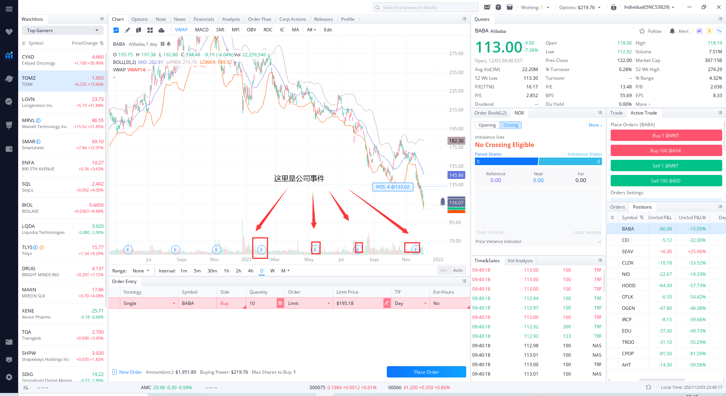The image size is (726, 396).
Task: Click the Positions panel horizontal scrollbar
Action: [662, 379]
